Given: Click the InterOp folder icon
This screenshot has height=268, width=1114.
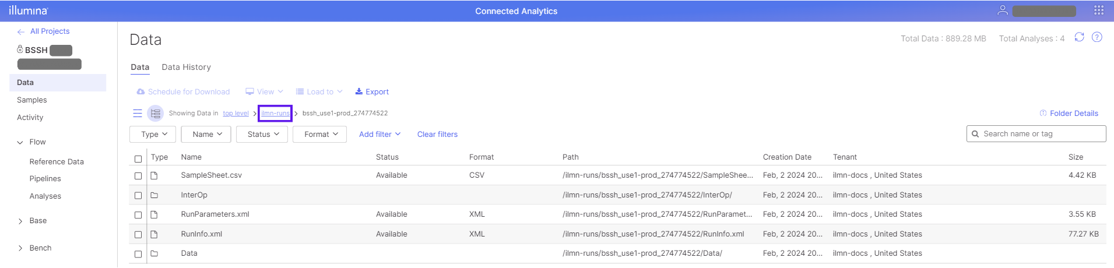Looking at the screenshot, I should point(154,195).
